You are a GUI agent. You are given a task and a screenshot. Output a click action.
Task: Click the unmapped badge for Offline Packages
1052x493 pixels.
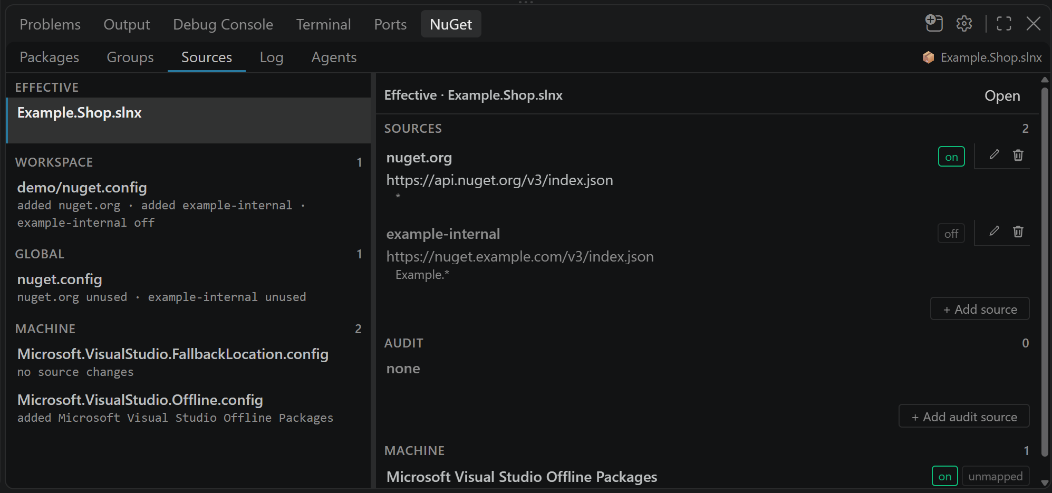pyautogui.click(x=995, y=476)
